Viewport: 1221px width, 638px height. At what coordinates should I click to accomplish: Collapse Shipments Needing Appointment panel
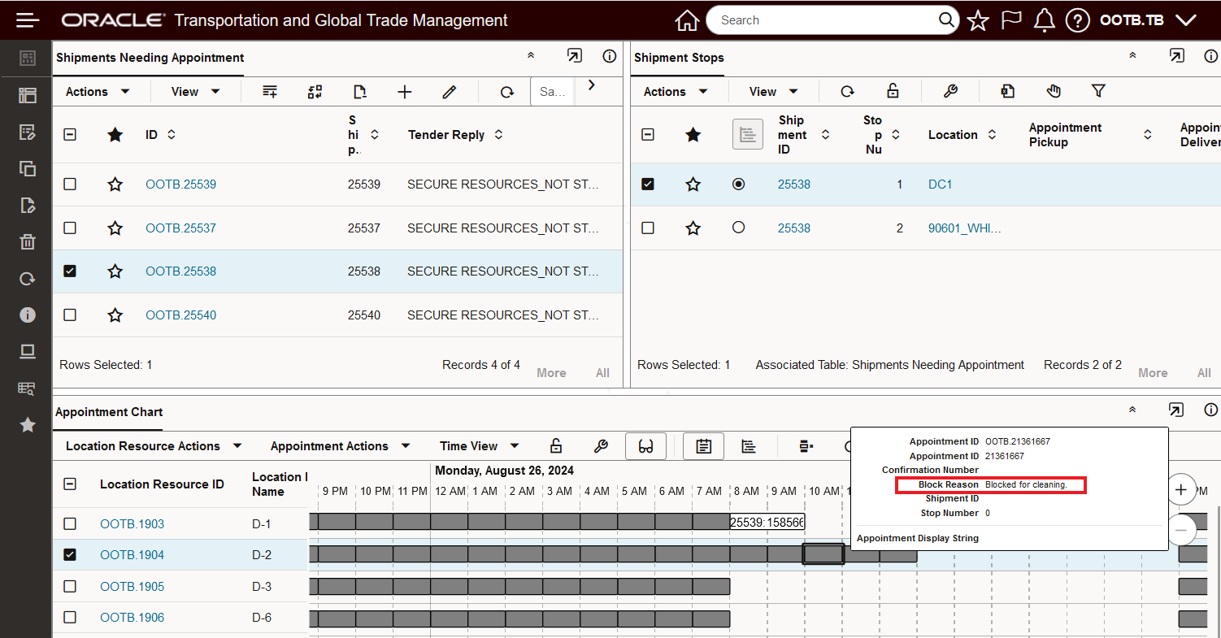click(531, 56)
